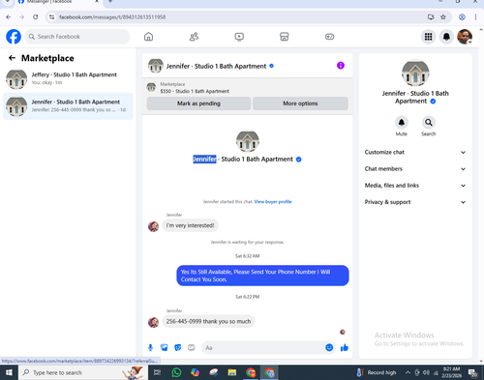Open the Notifications bell icon

[446, 37]
